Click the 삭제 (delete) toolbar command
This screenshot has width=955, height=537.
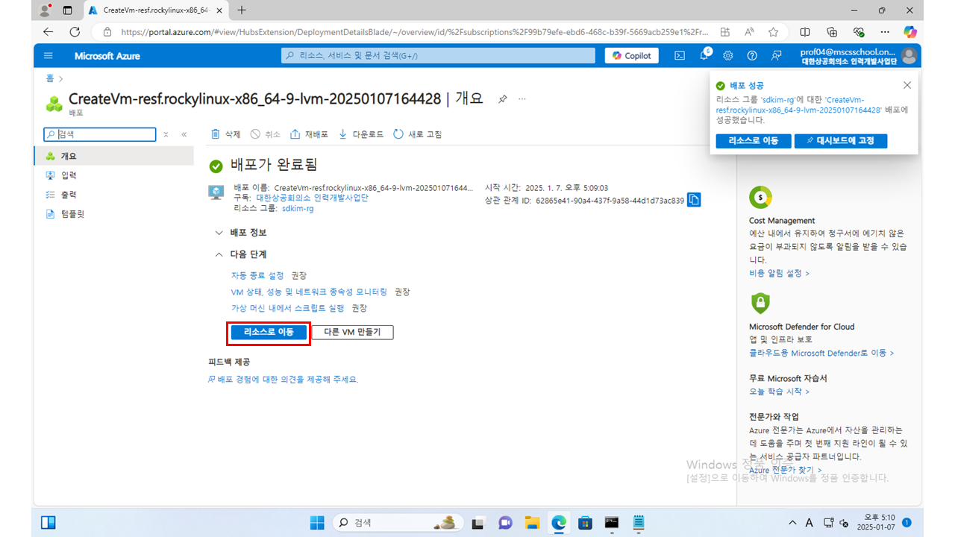click(226, 134)
